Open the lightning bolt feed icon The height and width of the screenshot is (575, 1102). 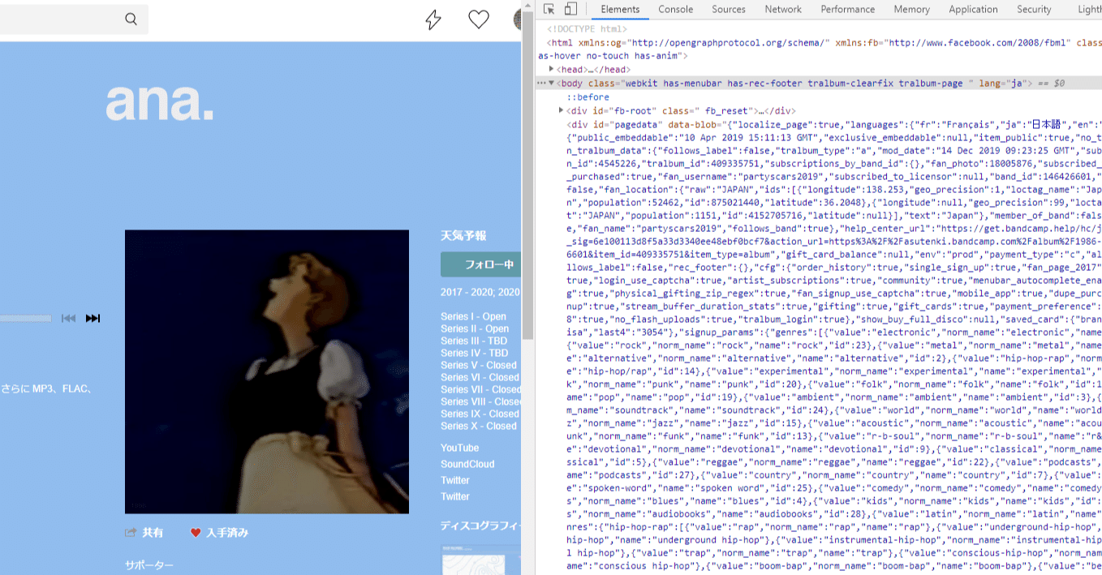click(433, 19)
